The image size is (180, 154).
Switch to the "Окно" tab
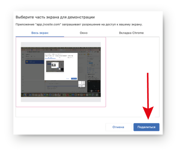(x=84, y=33)
